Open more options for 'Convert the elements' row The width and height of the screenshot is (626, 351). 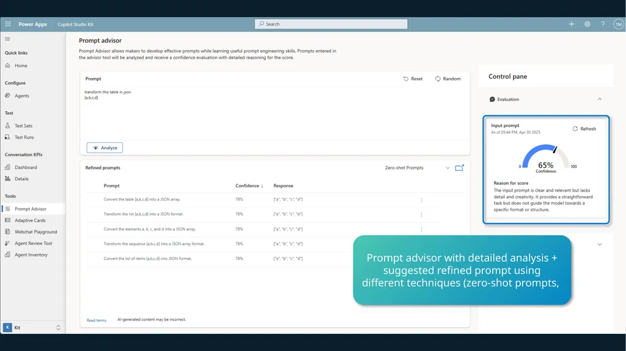[x=421, y=230]
